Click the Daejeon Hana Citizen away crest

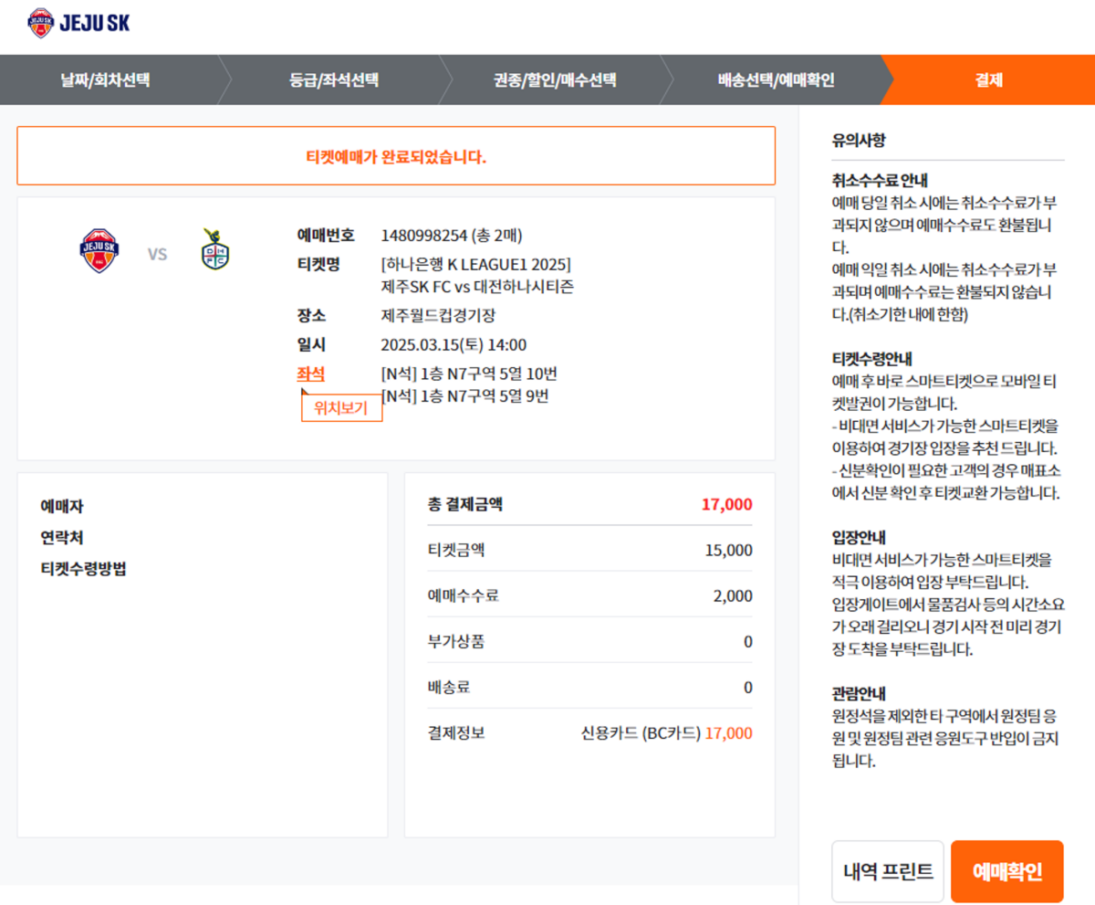(x=216, y=249)
